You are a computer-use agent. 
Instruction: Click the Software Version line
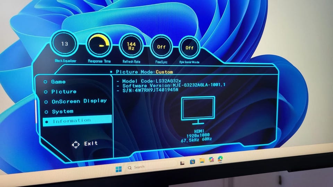click(x=171, y=85)
